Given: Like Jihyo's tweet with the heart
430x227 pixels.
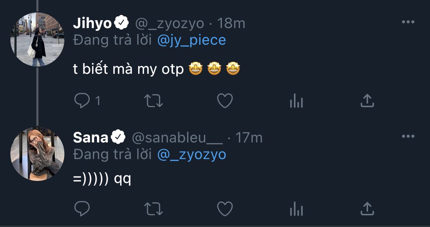Looking at the screenshot, I should (225, 101).
